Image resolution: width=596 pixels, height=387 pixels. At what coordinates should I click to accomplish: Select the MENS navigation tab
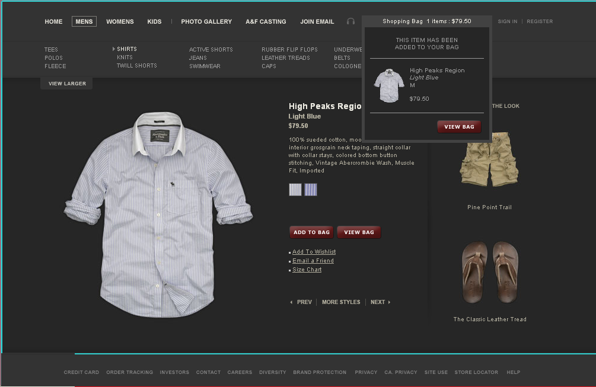pyautogui.click(x=84, y=22)
